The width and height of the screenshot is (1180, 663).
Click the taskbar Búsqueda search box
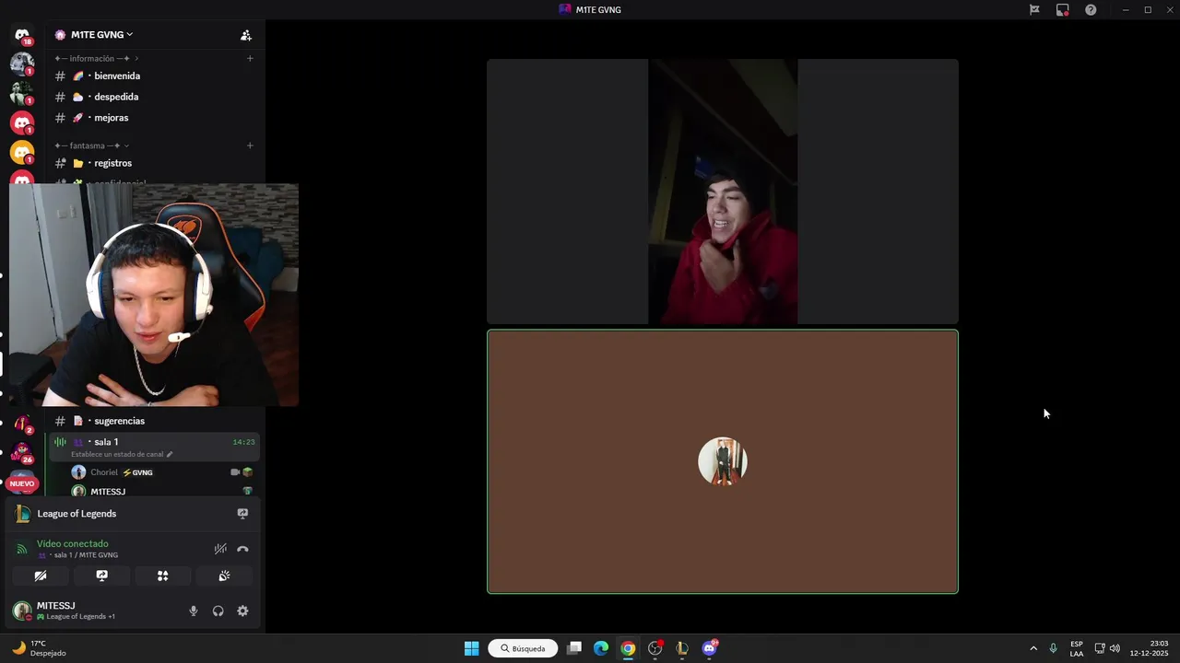(x=523, y=648)
